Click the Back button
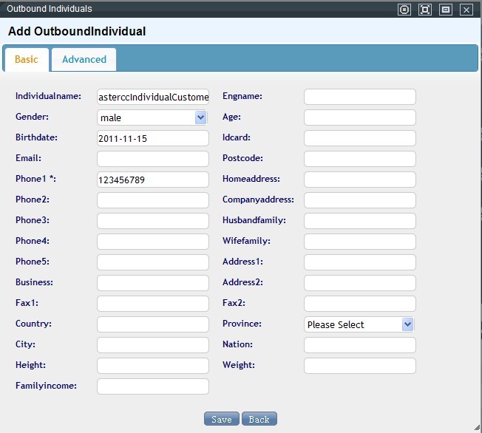Screen dimensions: 482x433 259,419
